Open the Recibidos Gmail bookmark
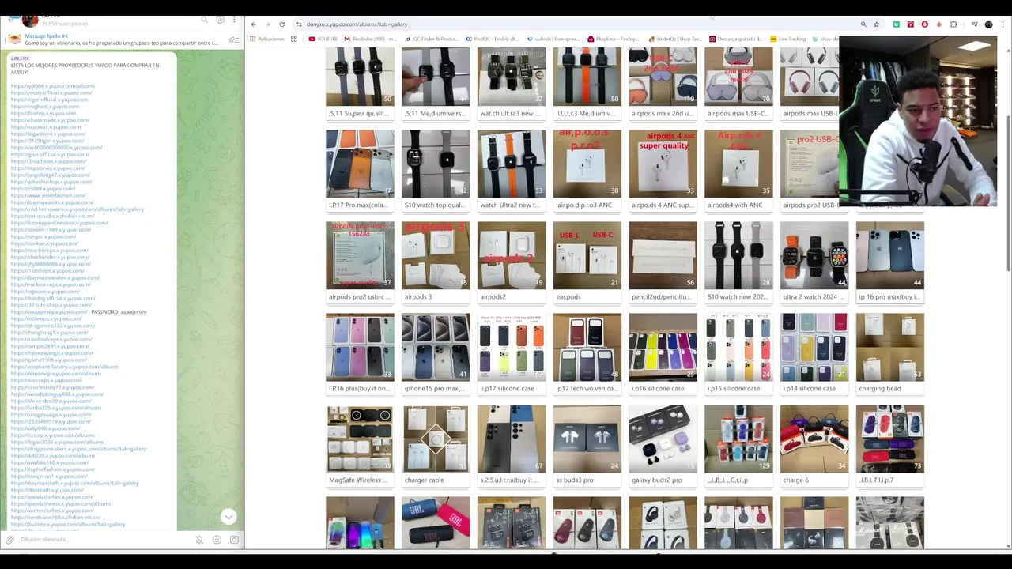Image resolution: width=1012 pixels, height=569 pixels. [x=372, y=39]
